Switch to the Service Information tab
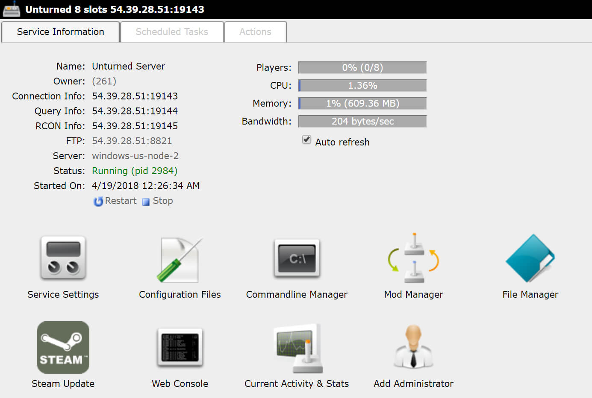The height and width of the screenshot is (398, 592). coord(60,32)
